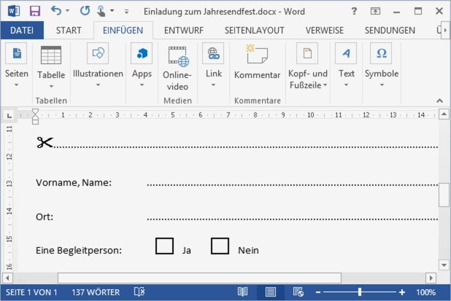Click the tab stop selector on ruler
The image size is (451, 301).
coord(9,115)
